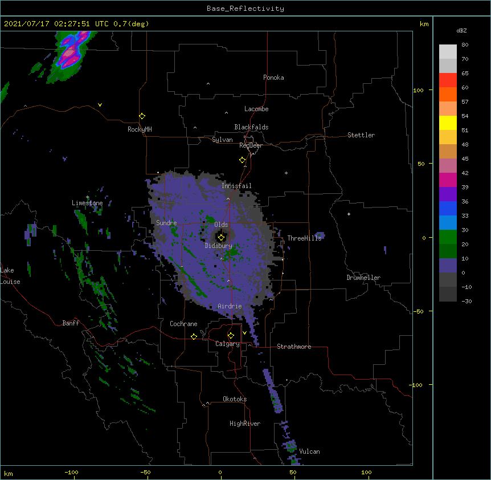Click the Airdrie city label
Image resolution: width=491 pixels, height=480 pixels.
pos(230,306)
